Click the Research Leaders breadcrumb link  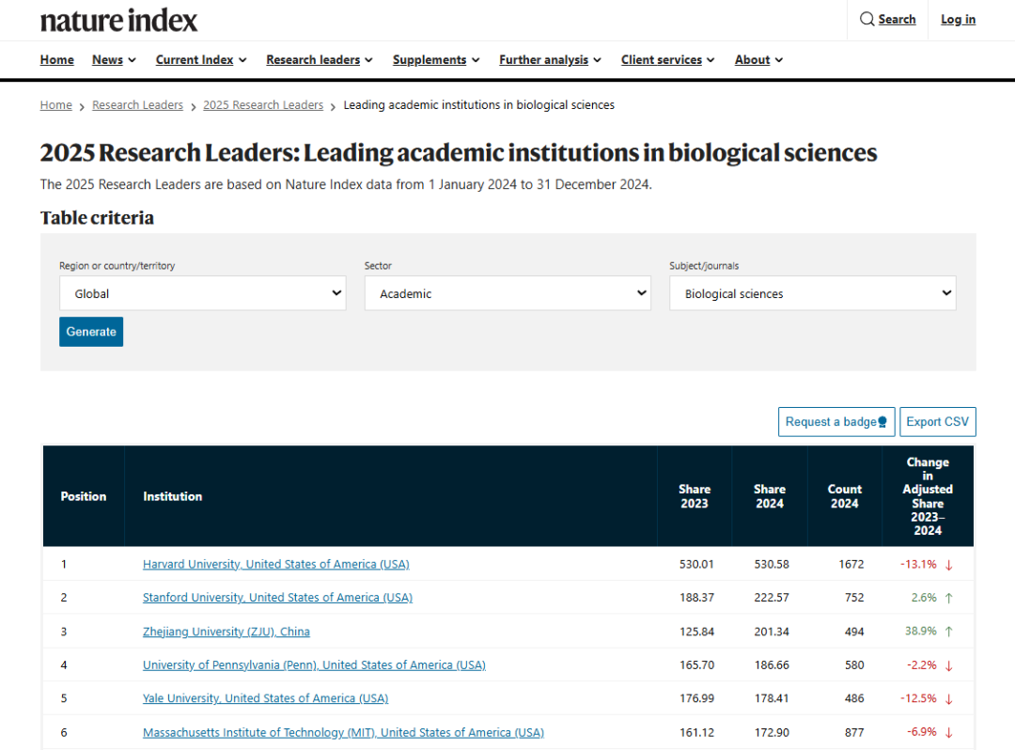pos(137,105)
